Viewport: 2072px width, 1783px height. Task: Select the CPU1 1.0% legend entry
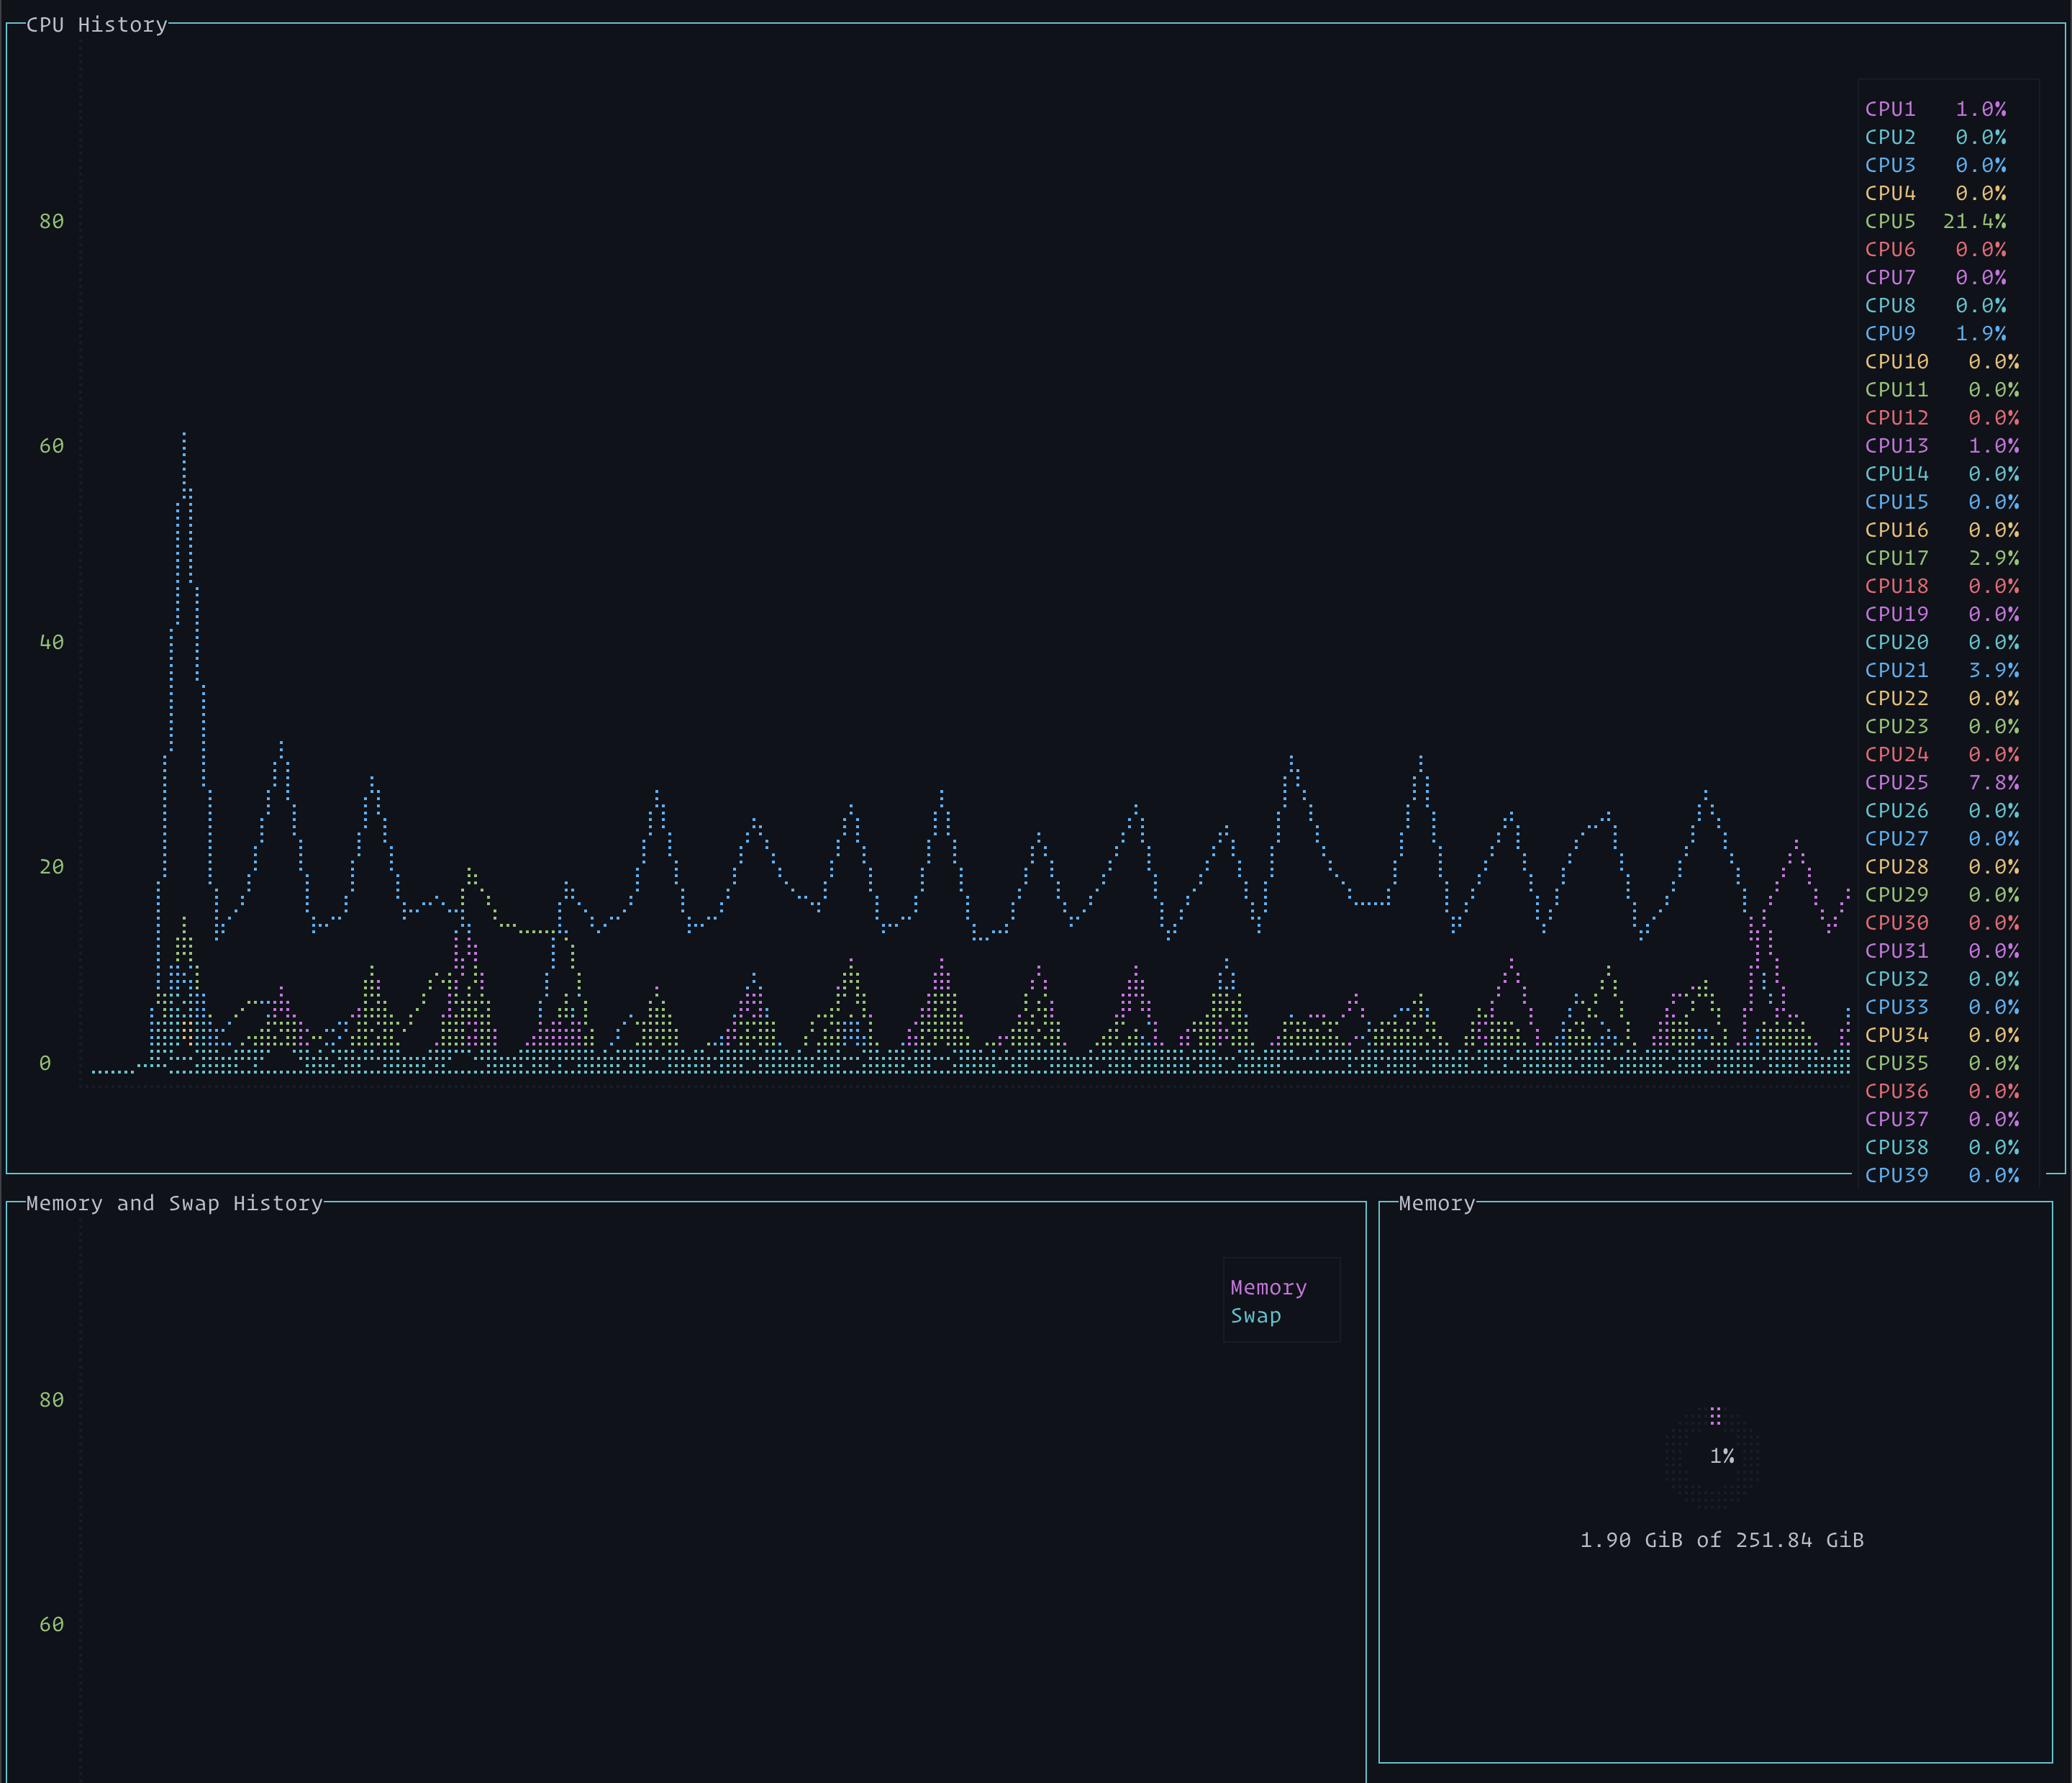1935,109
